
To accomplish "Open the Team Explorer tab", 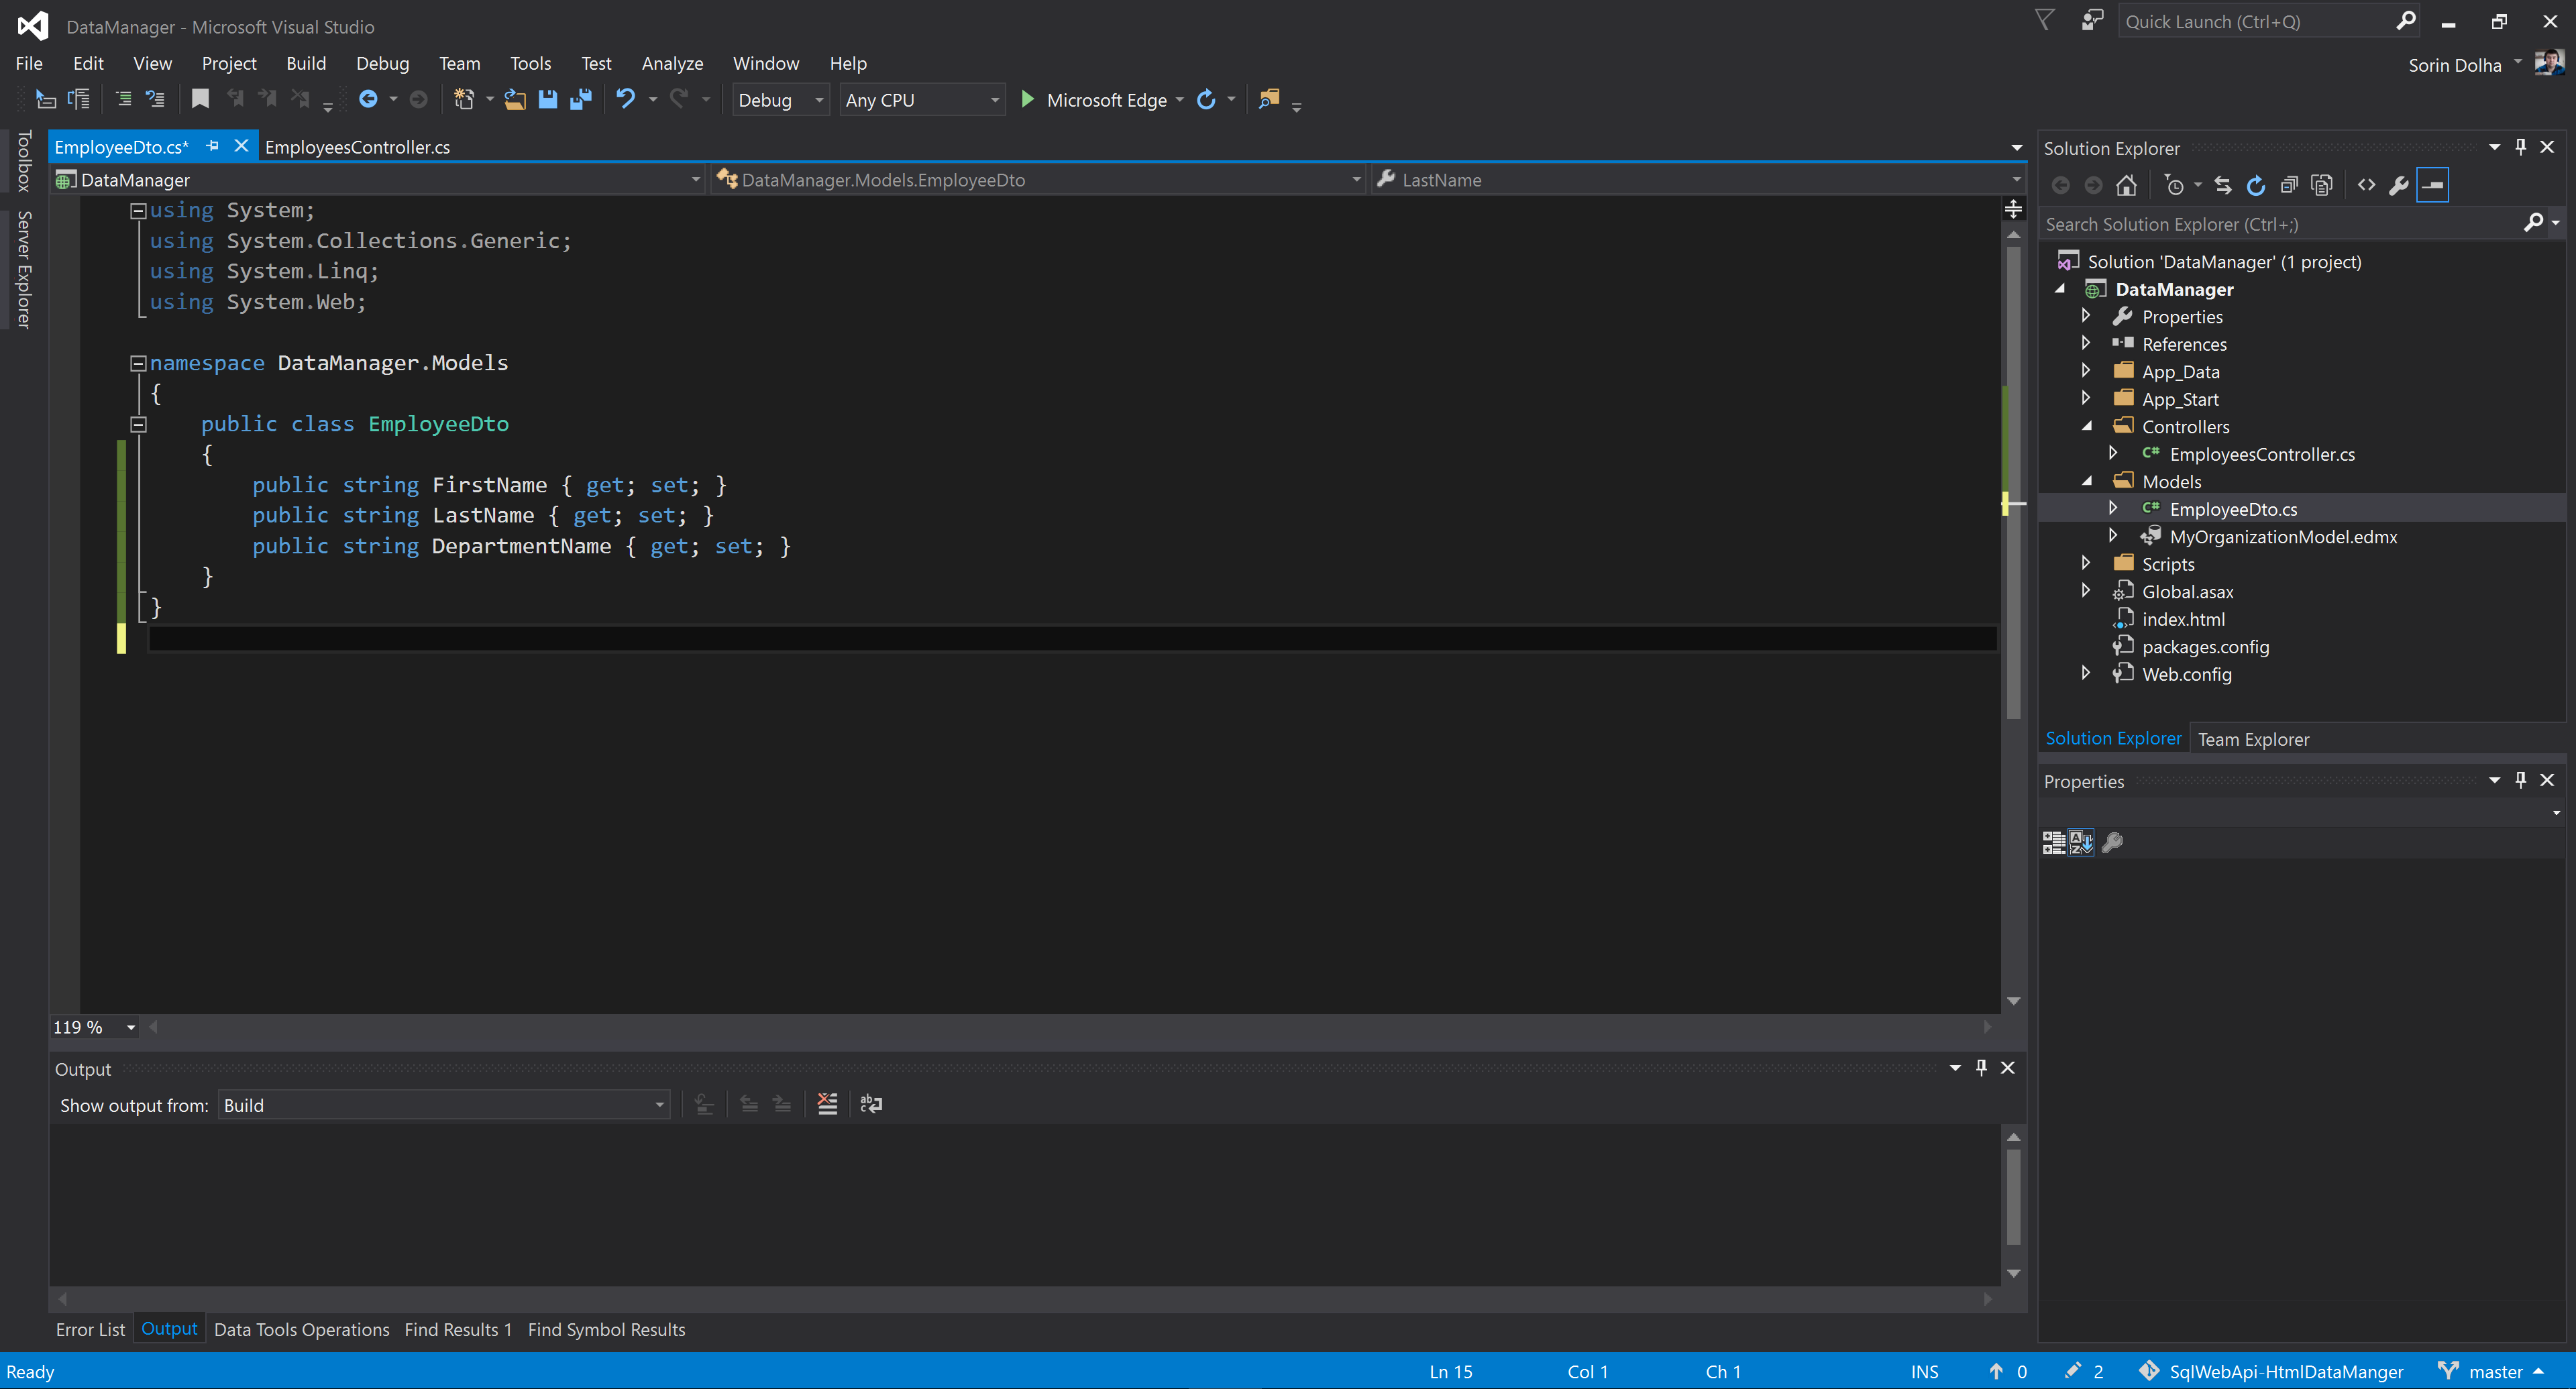I will pyautogui.click(x=2253, y=739).
